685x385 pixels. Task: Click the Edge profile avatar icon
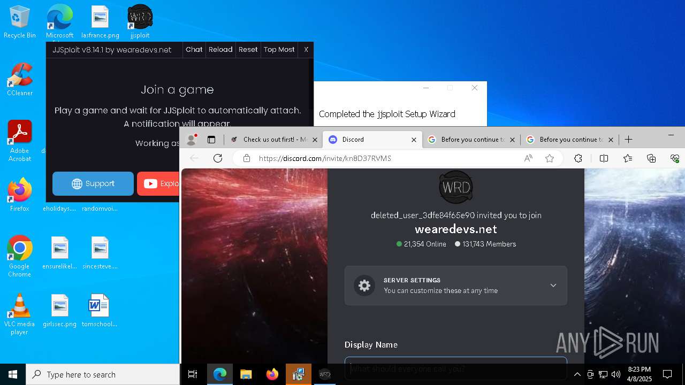(x=191, y=140)
